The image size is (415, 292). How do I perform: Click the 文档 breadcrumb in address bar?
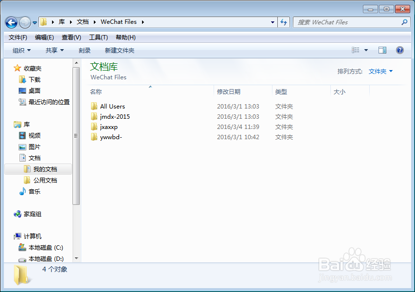click(83, 22)
